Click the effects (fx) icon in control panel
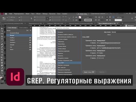Image resolution: width=136 pixels, height=102 pixels. pos(102,17)
